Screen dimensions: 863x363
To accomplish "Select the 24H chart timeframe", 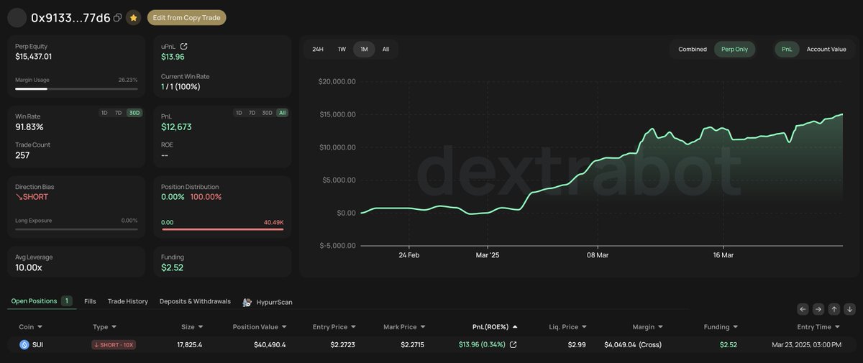I will point(317,50).
